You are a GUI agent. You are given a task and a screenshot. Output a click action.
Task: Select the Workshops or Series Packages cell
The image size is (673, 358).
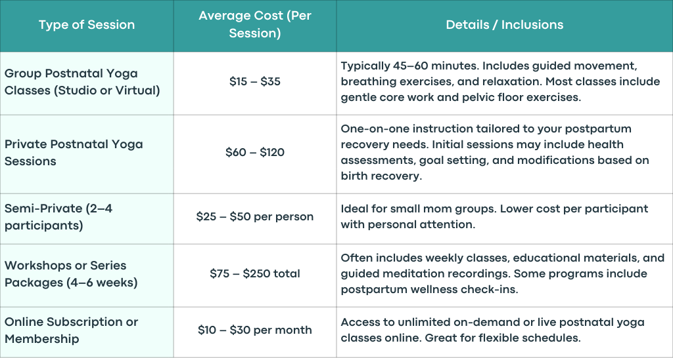87,273
